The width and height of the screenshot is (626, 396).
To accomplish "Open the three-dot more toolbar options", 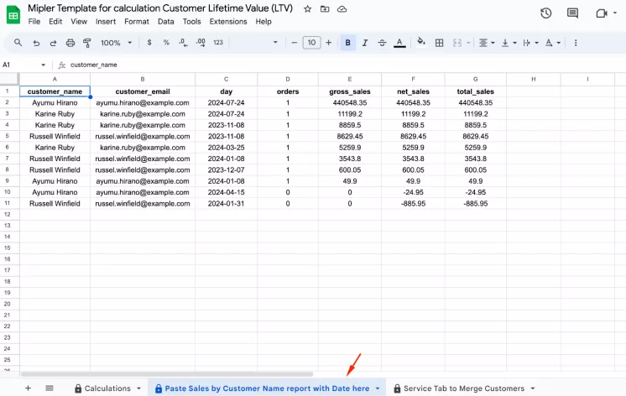I will 576,43.
